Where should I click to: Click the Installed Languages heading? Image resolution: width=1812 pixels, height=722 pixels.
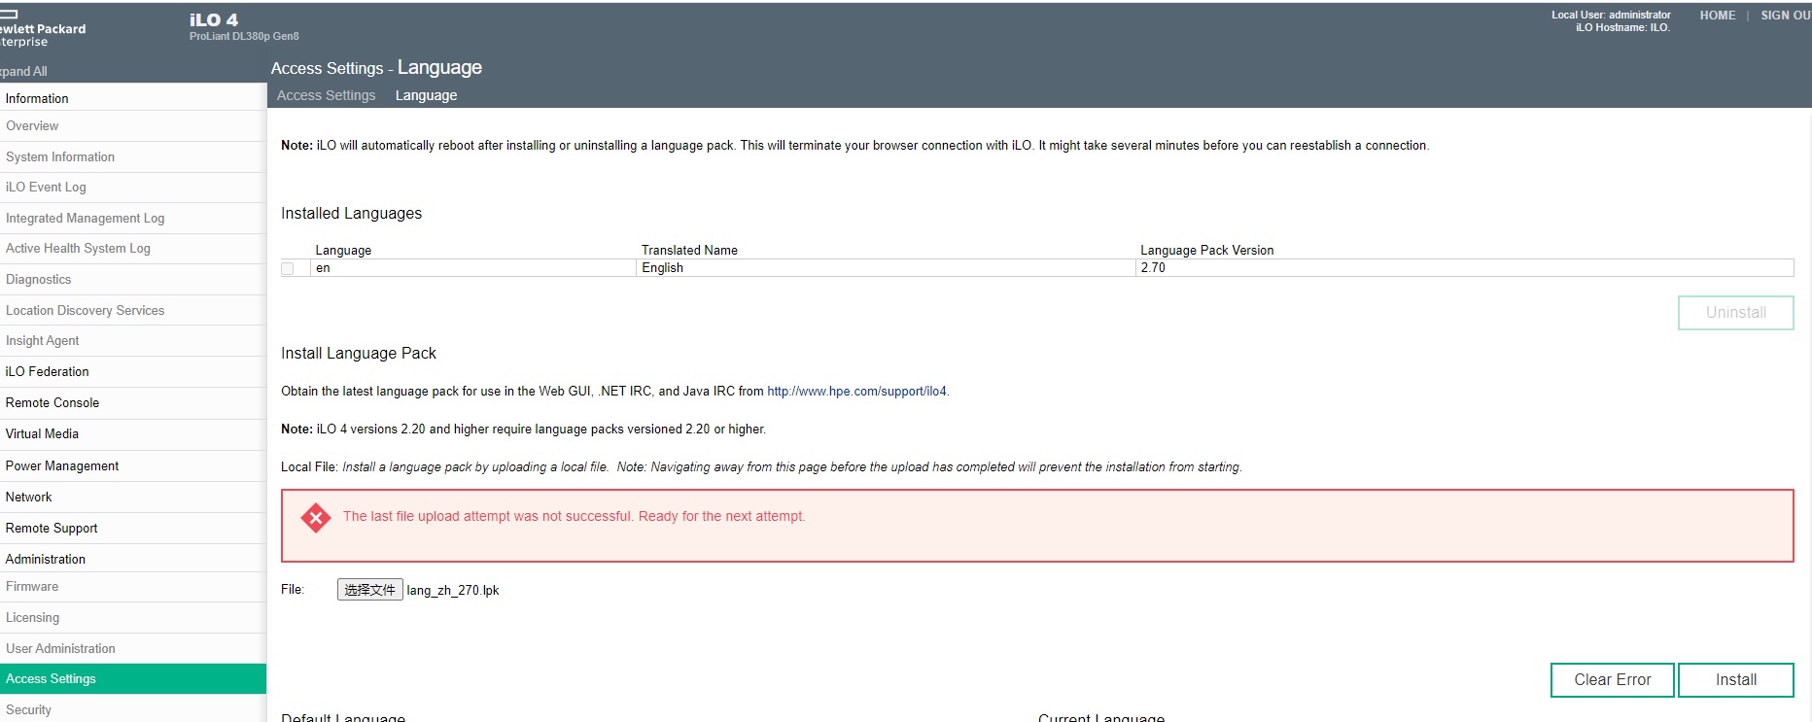click(x=351, y=214)
